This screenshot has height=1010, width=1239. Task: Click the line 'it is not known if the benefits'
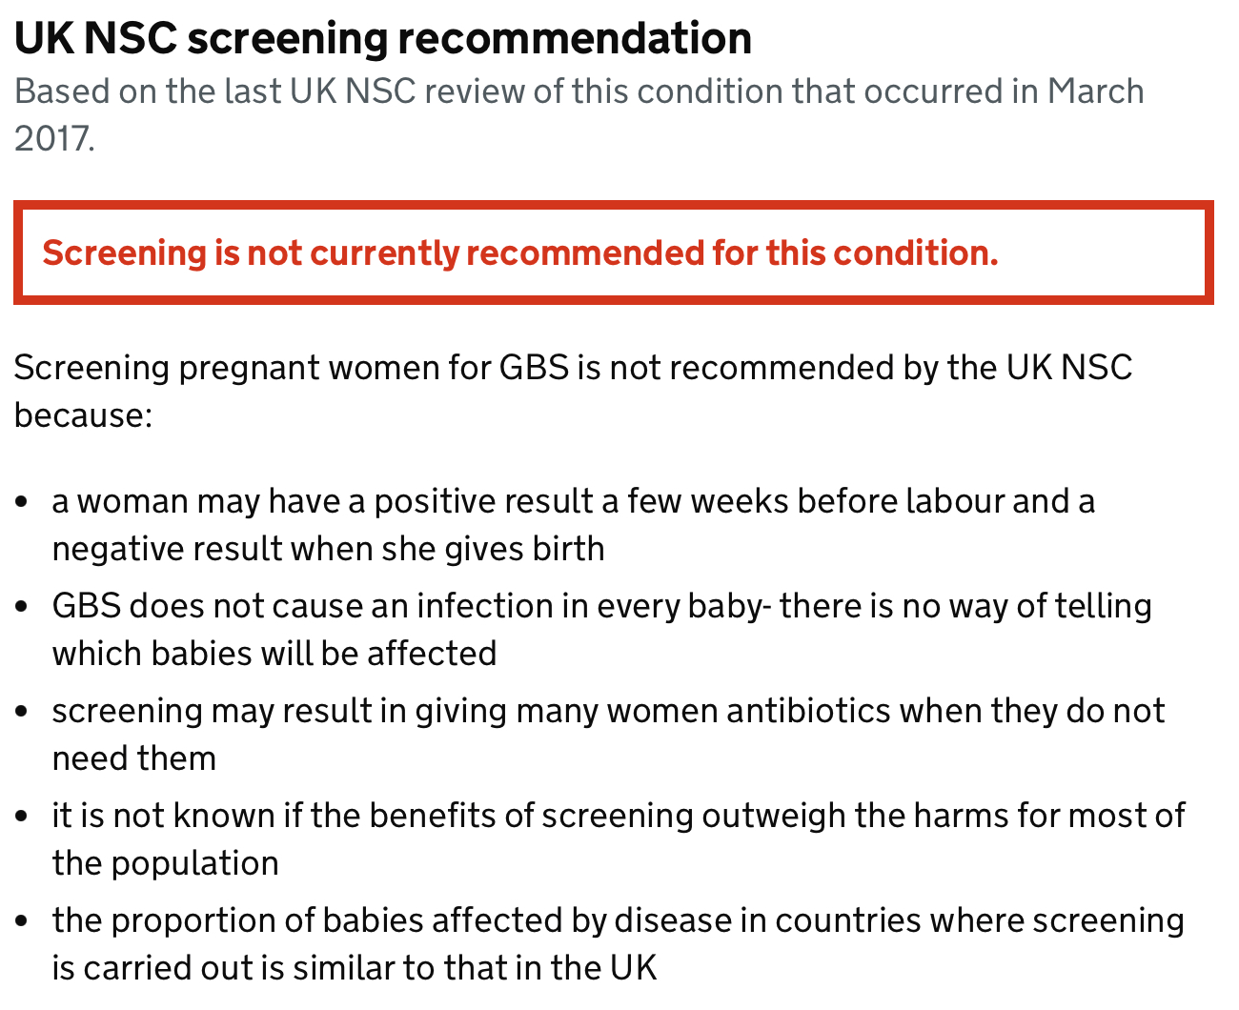[x=618, y=816]
